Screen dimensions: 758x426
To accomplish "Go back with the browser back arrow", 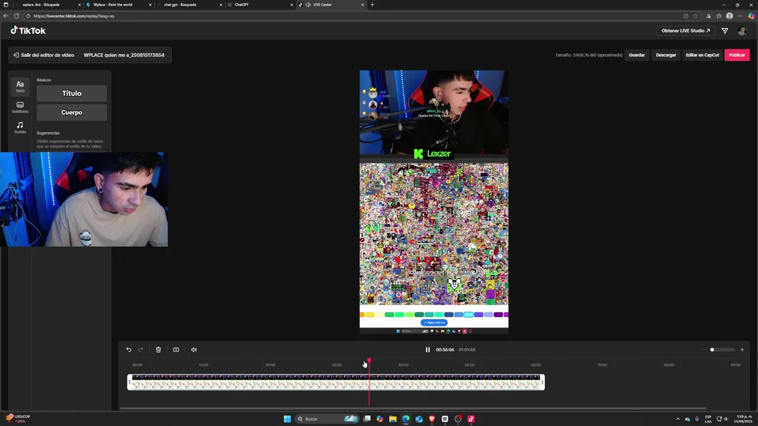I will click(6, 16).
